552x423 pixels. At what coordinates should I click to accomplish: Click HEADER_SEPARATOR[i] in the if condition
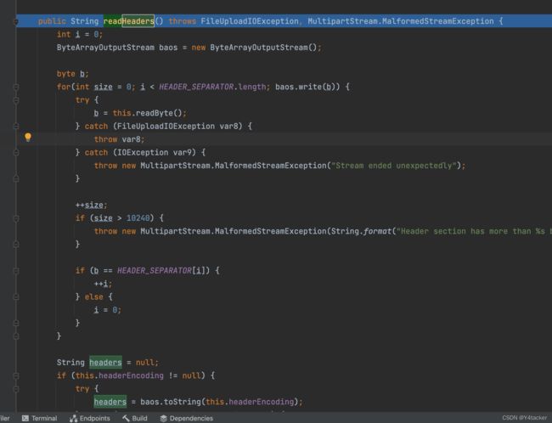pos(161,271)
